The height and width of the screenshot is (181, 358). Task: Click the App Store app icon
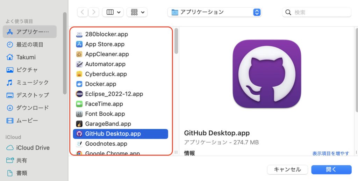pyautogui.click(x=79, y=44)
